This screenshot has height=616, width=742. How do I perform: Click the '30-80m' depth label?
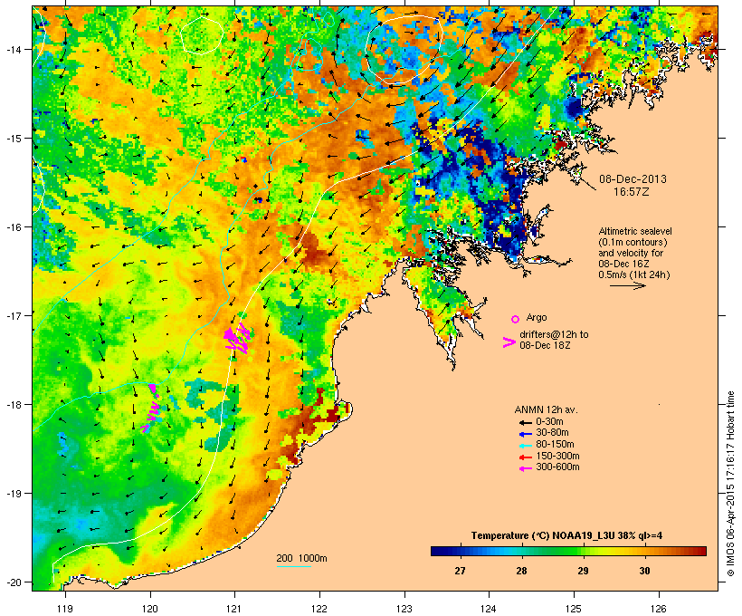click(552, 433)
